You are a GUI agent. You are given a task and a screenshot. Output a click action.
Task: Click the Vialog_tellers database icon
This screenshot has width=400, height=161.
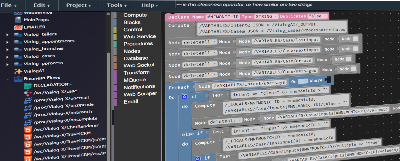(x=18, y=35)
